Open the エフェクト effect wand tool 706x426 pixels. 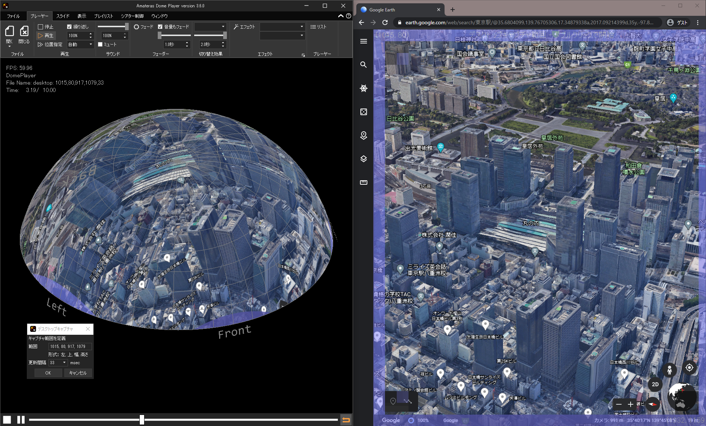(x=244, y=27)
